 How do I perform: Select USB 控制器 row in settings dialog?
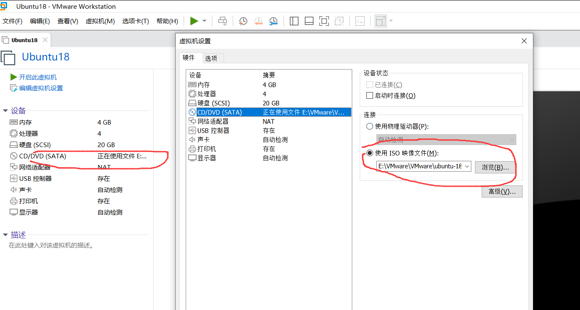click(x=269, y=130)
